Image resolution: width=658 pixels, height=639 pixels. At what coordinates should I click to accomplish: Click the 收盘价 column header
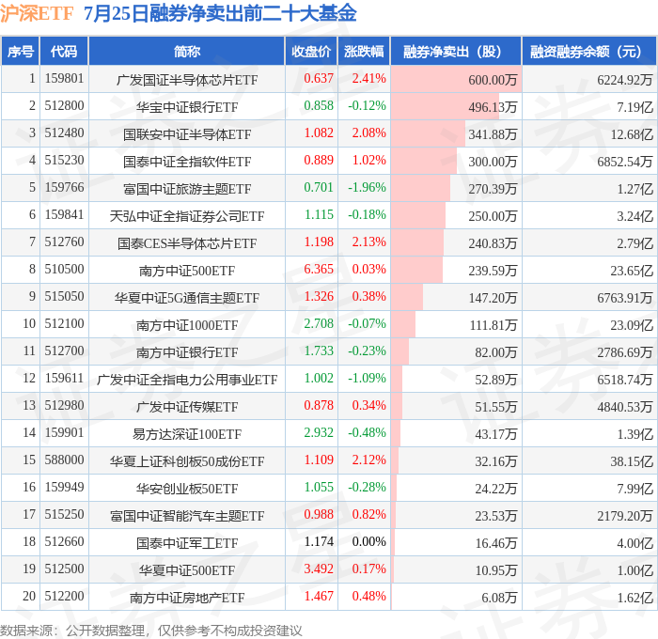(x=311, y=51)
